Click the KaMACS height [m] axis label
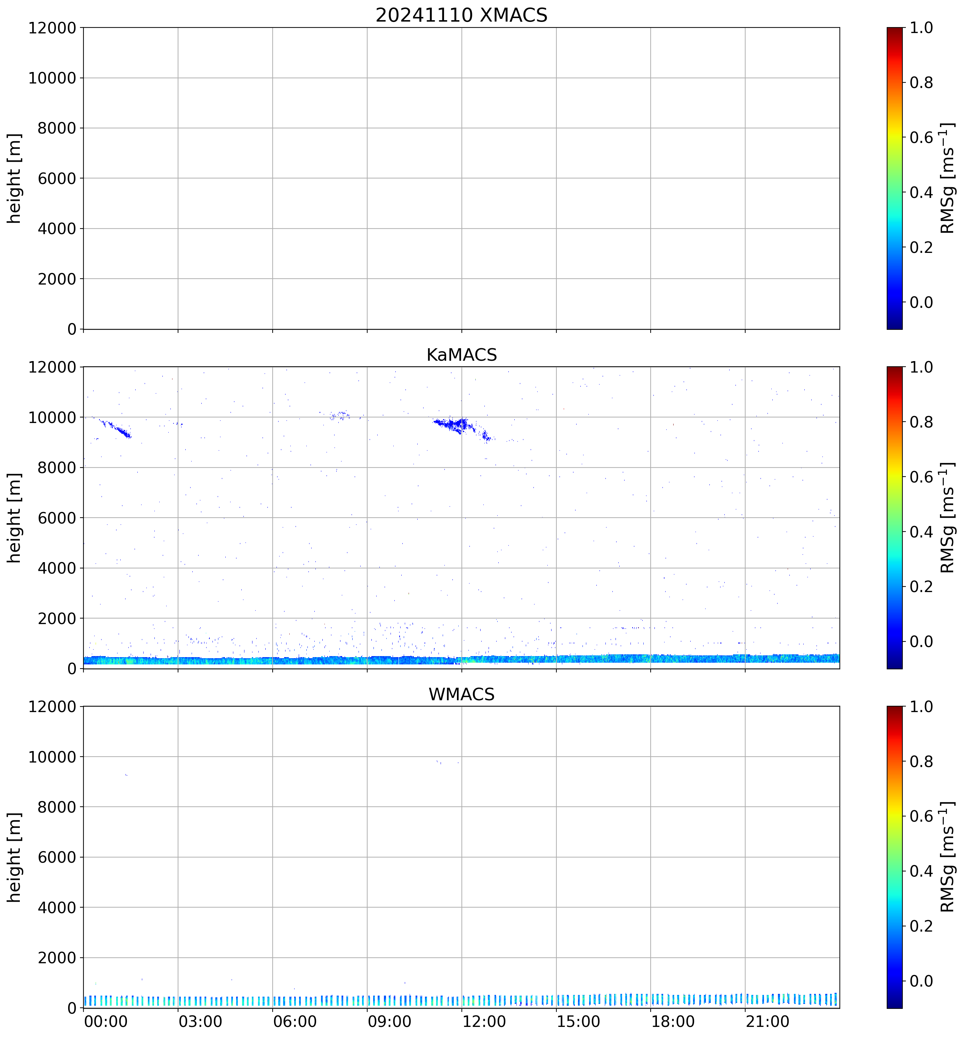This screenshot has height=1037, width=965. 15,518
